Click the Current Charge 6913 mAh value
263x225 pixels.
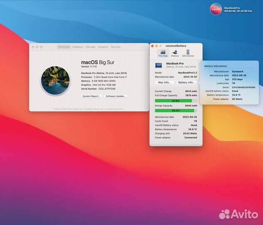click(x=191, y=91)
